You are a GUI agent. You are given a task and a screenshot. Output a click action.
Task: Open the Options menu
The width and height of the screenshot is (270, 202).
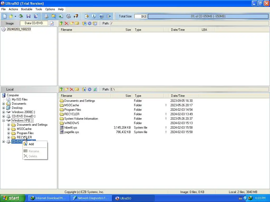50,9
